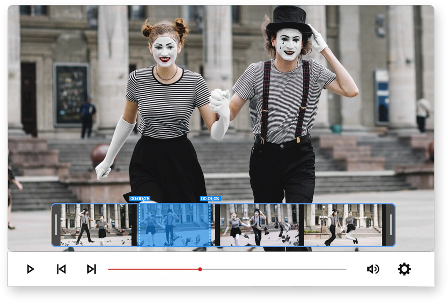Seek to the unplayed gray part of the progress bar

[272, 269]
